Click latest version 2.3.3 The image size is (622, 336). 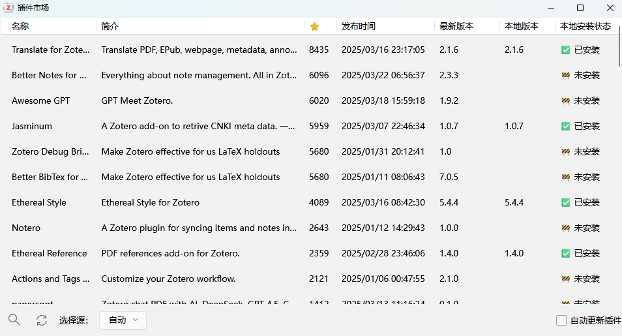tap(449, 75)
